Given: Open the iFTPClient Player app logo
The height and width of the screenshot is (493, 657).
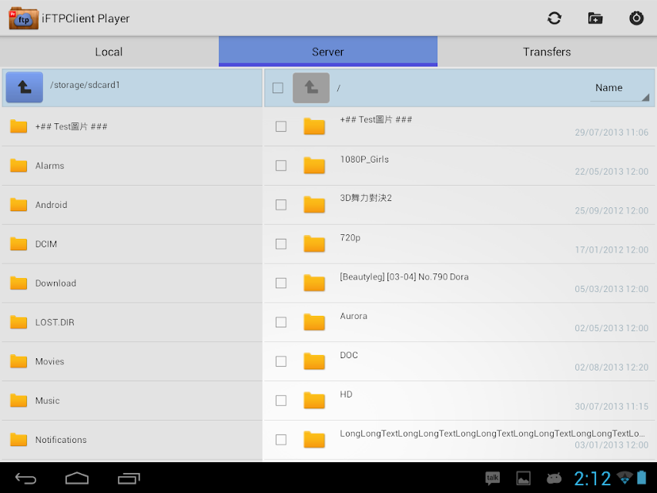Looking at the screenshot, I should point(23,18).
